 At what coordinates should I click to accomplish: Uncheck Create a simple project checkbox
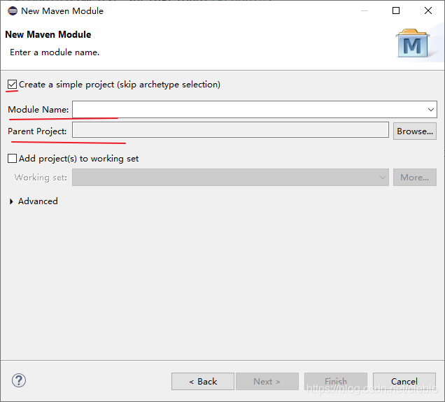(x=12, y=85)
